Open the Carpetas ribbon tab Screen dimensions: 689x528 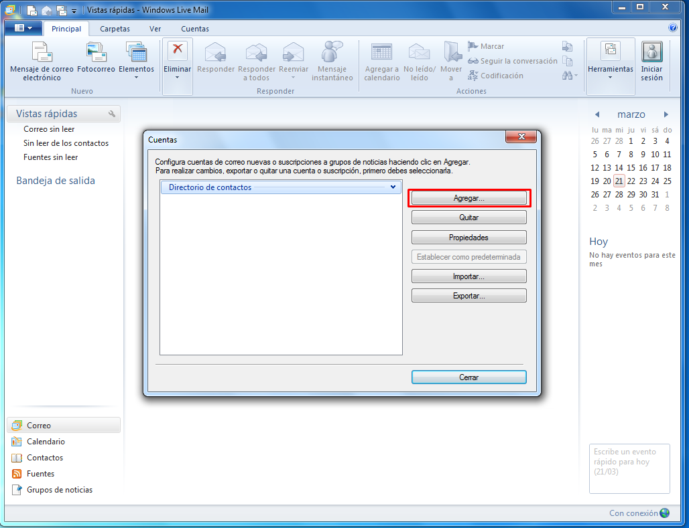click(115, 29)
